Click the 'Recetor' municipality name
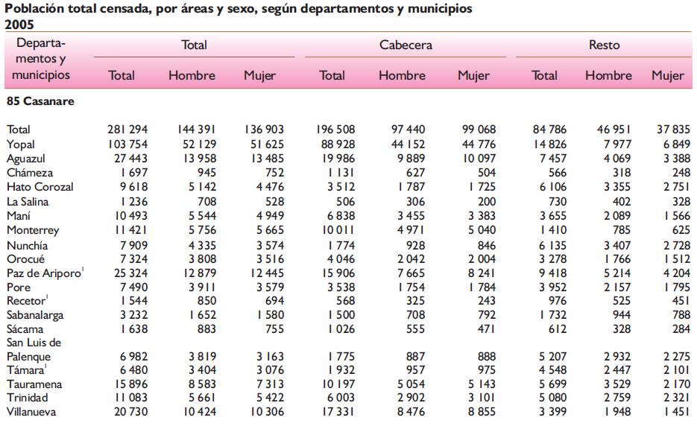Viewport: 697px width, 429px height. point(26,301)
